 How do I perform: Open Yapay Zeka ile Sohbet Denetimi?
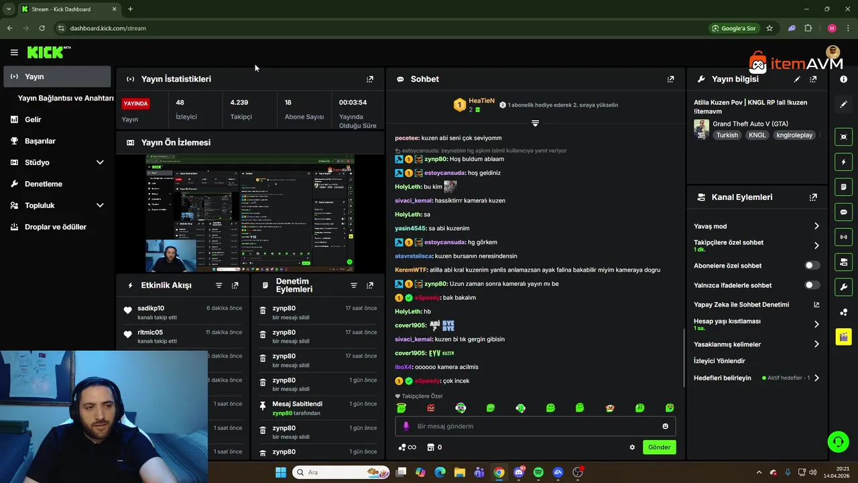[756, 305]
